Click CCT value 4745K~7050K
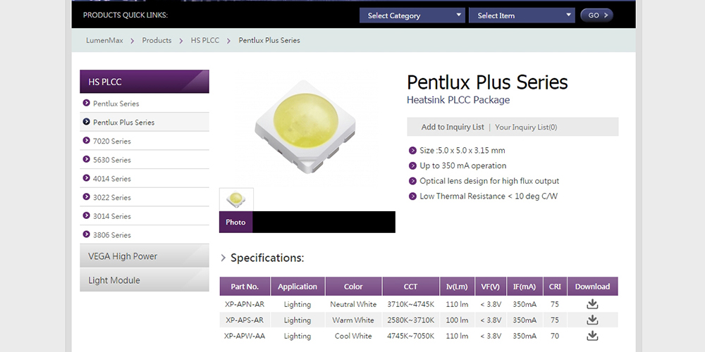Viewport: 705px width, 352px height. [411, 336]
